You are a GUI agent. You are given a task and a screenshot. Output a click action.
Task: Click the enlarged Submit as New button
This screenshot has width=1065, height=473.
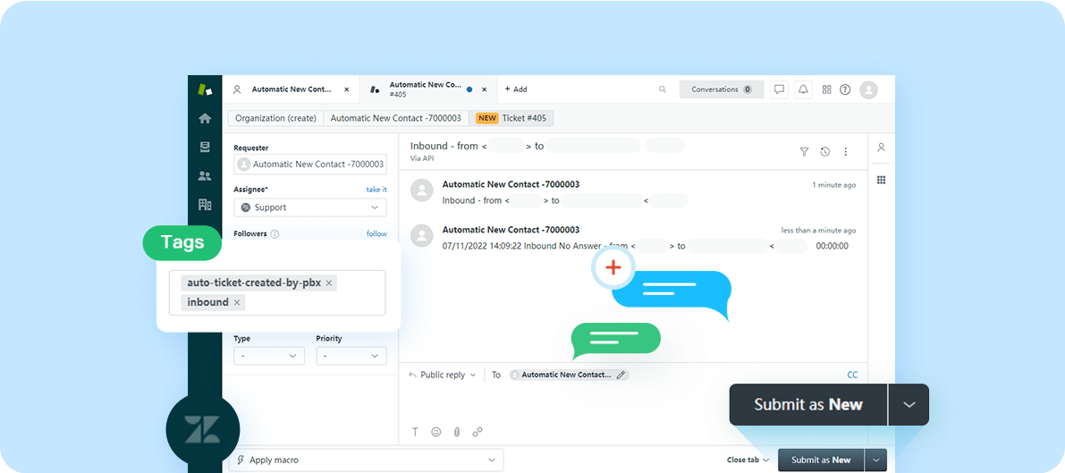coord(808,404)
